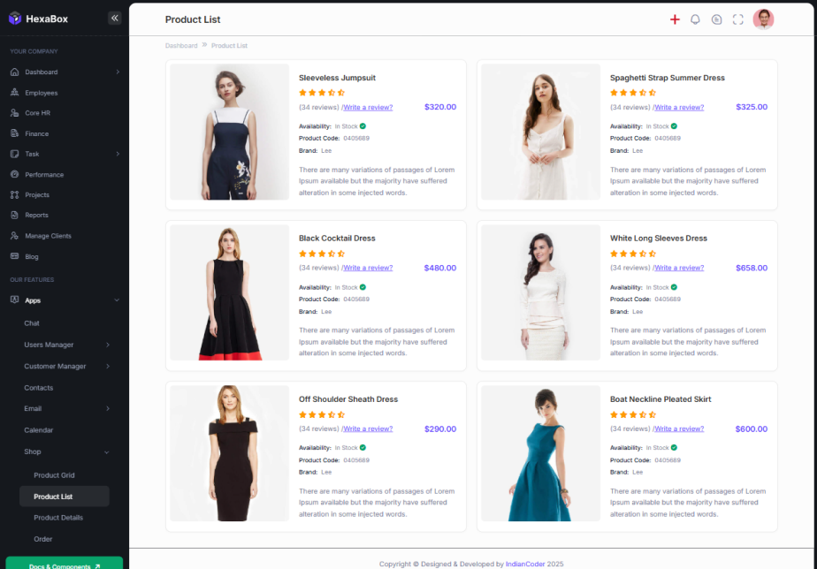817x569 pixels.
Task: Click the Finance sidebar icon
Action: [14, 133]
